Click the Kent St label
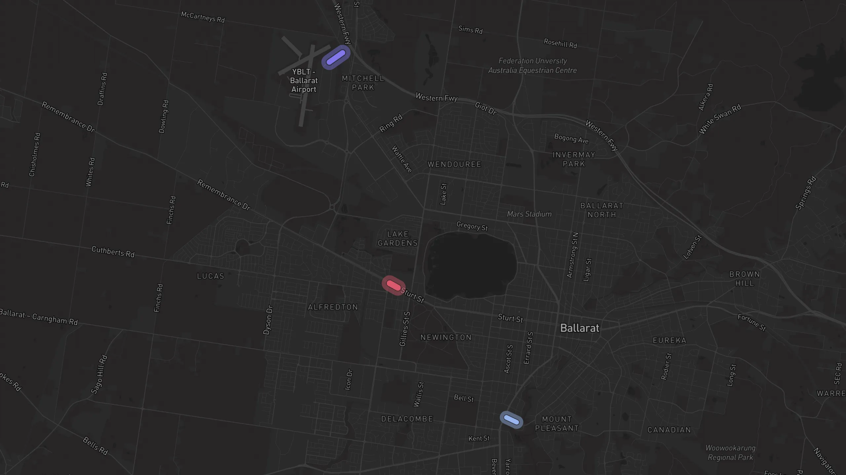846x475 pixels. click(x=479, y=438)
